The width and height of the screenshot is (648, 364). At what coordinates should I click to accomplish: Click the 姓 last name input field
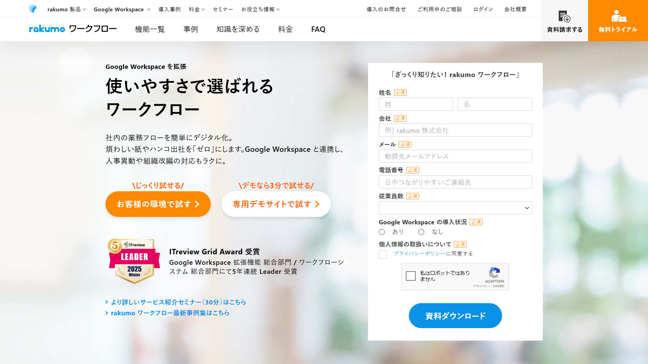[416, 104]
